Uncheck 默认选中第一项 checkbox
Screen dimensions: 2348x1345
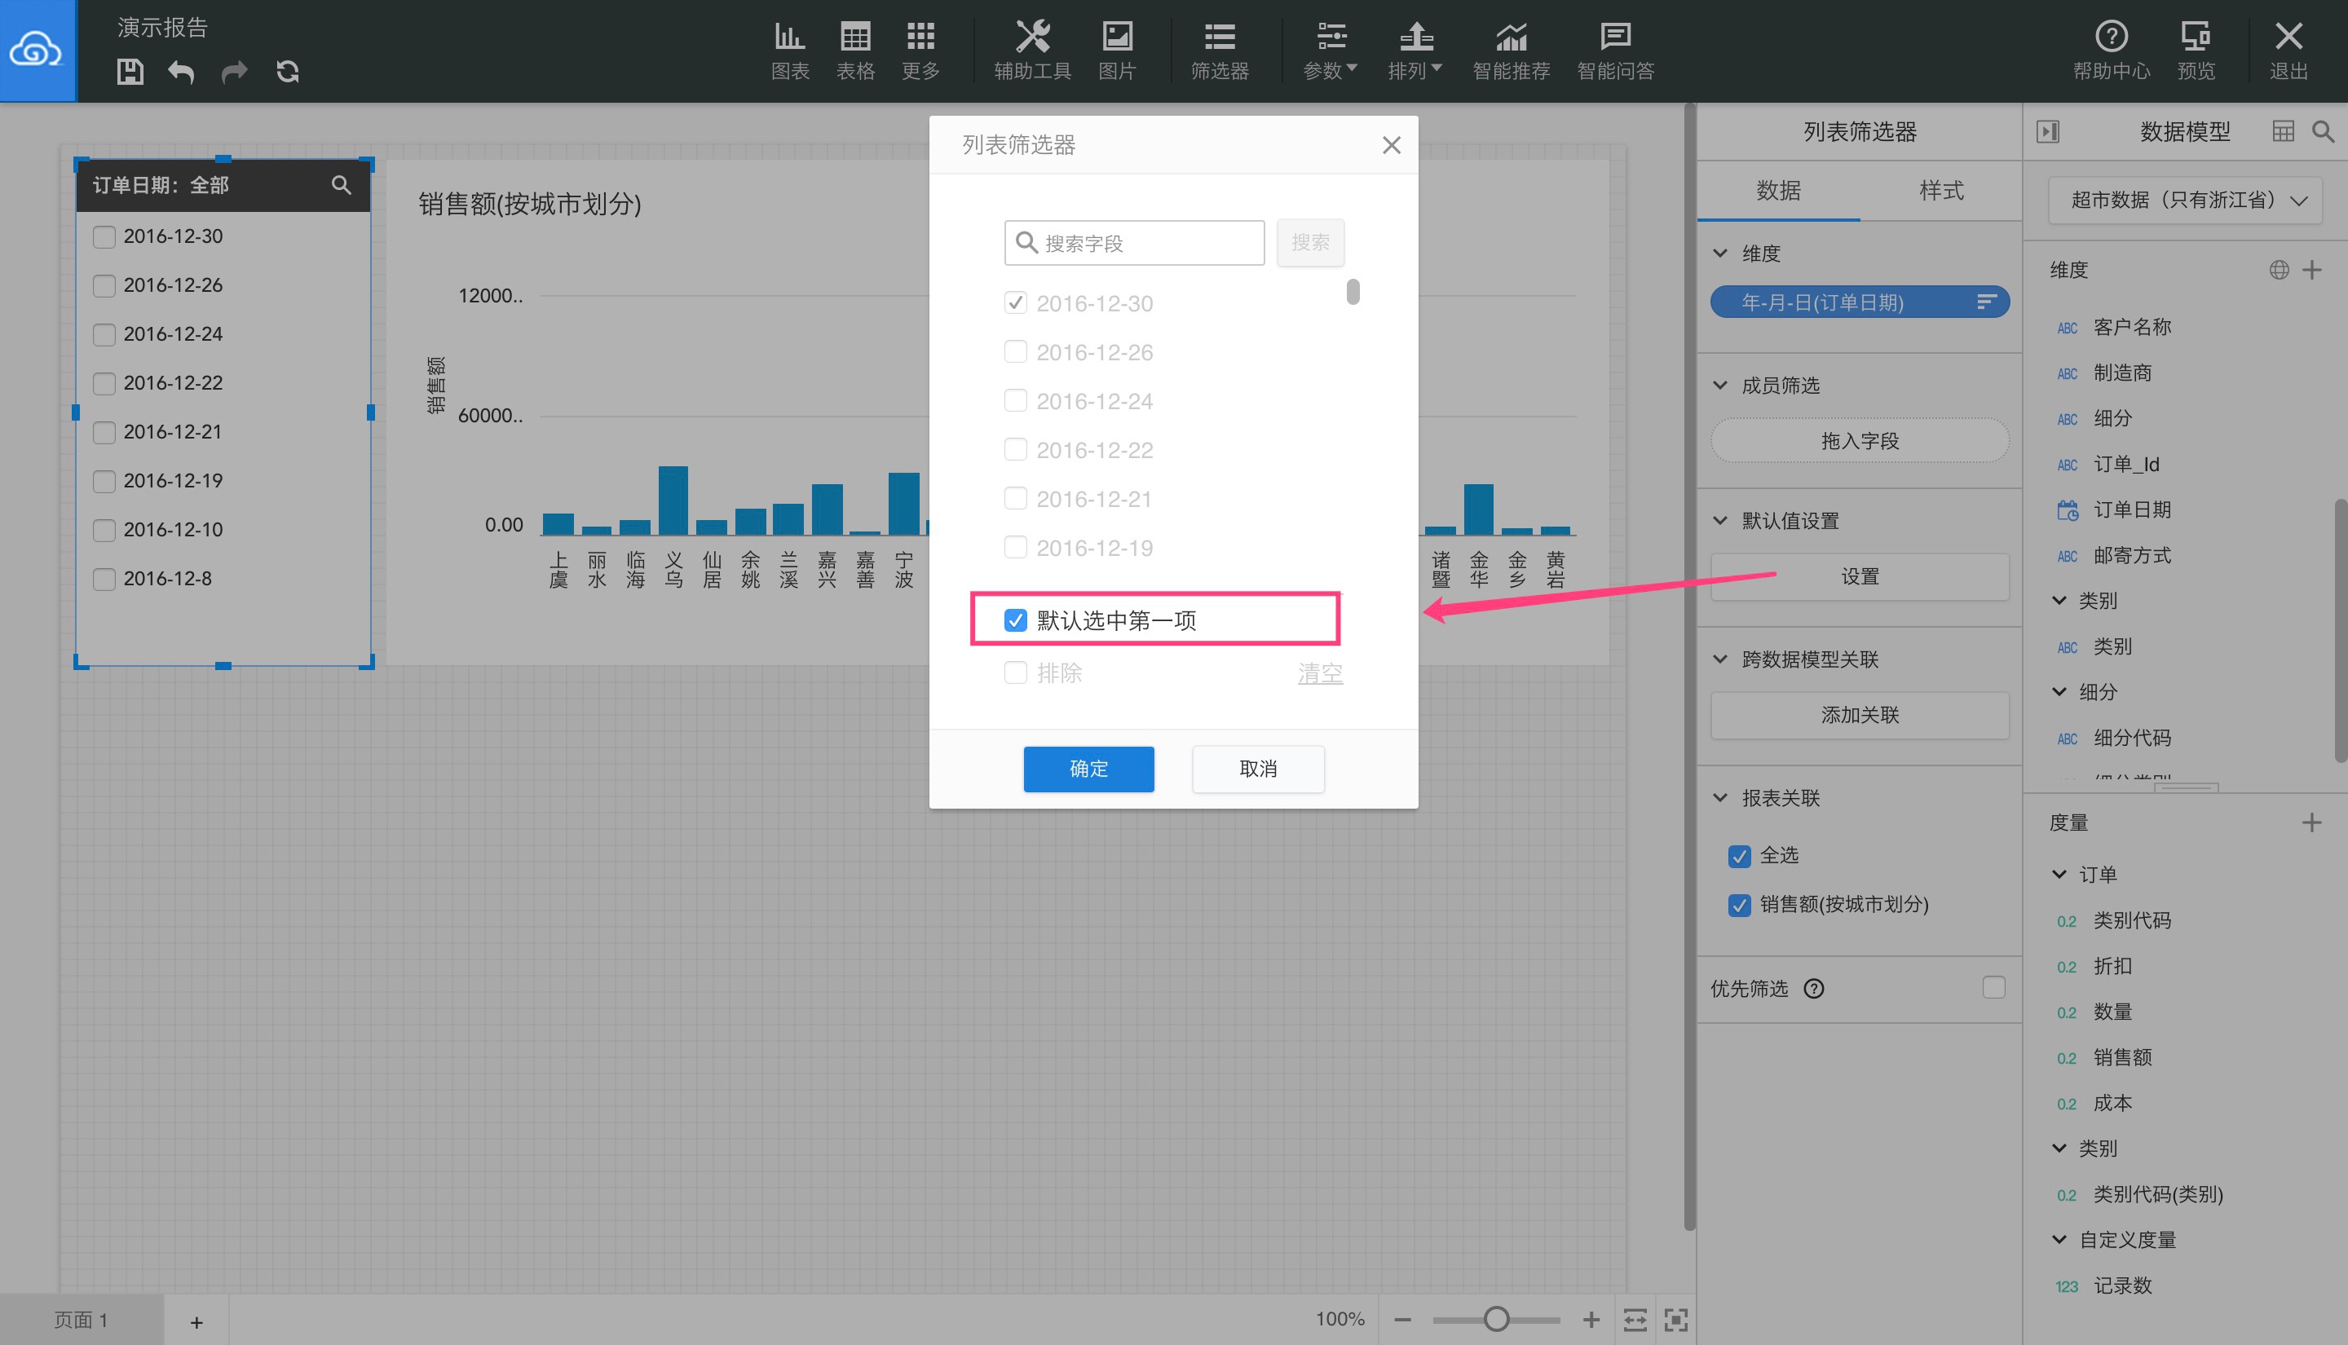click(1015, 620)
